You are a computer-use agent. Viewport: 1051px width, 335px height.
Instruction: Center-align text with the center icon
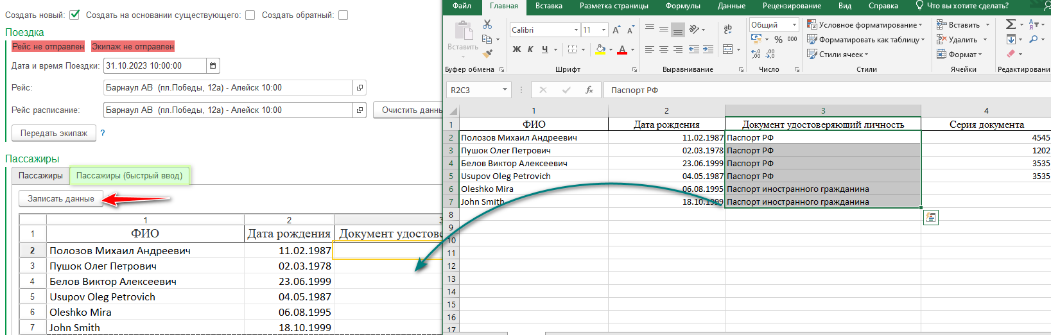664,49
